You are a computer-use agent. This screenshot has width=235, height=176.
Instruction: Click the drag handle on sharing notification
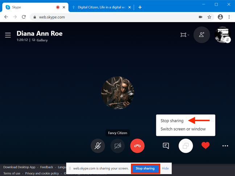(70, 168)
